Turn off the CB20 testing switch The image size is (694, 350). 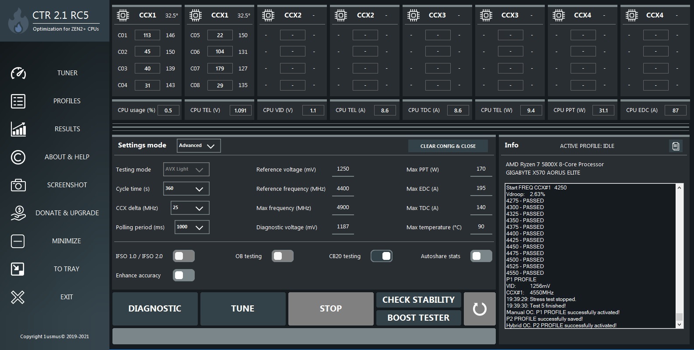(x=382, y=256)
